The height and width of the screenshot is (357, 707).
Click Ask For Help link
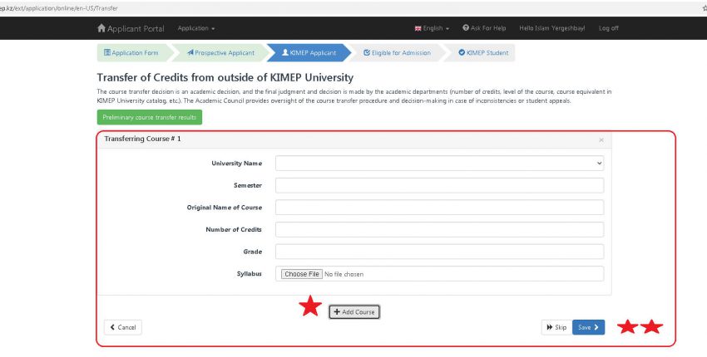click(x=484, y=28)
